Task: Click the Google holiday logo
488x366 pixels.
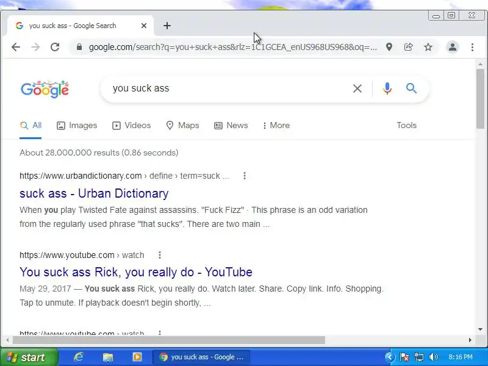Action: [x=45, y=89]
